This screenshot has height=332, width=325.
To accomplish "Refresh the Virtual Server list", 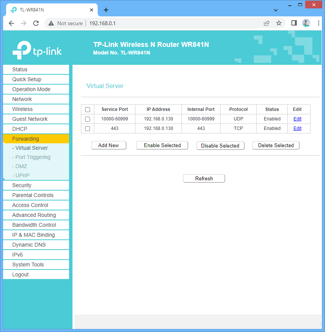I will click(x=204, y=178).
